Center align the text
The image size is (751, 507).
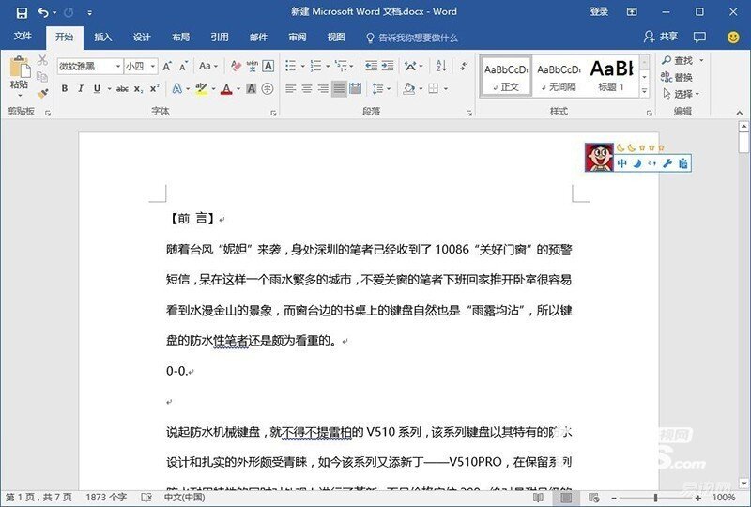(x=307, y=88)
